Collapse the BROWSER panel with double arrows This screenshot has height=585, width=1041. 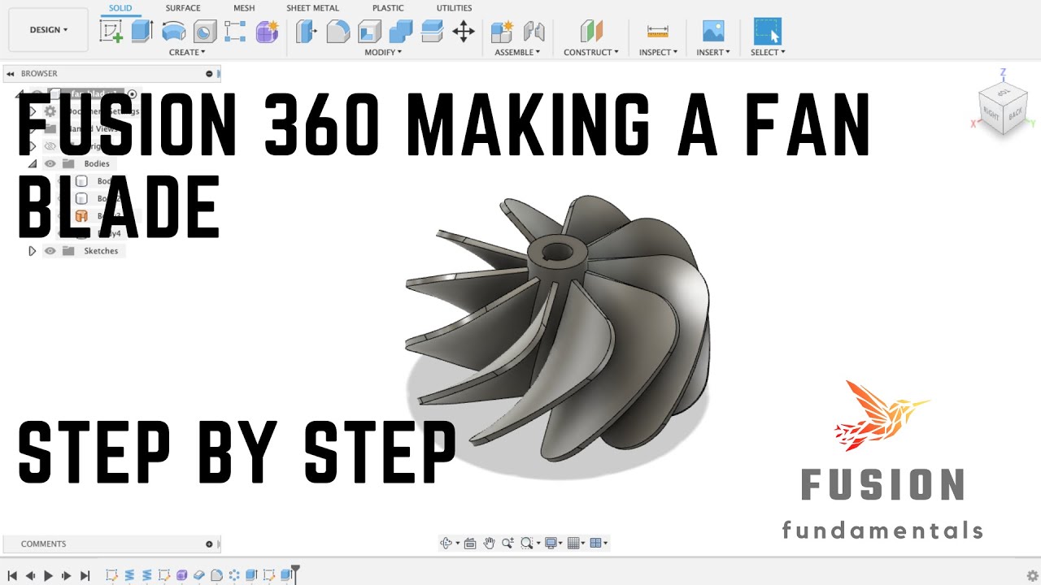coord(11,74)
